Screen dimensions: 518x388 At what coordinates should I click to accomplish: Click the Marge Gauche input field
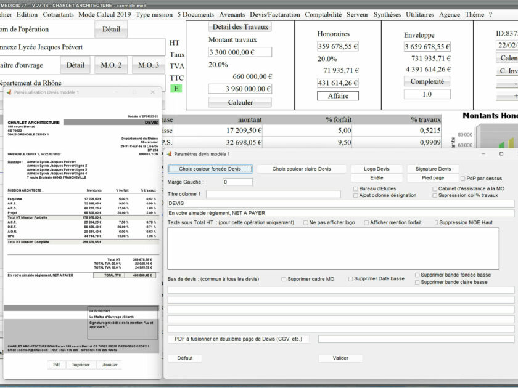click(x=237, y=182)
